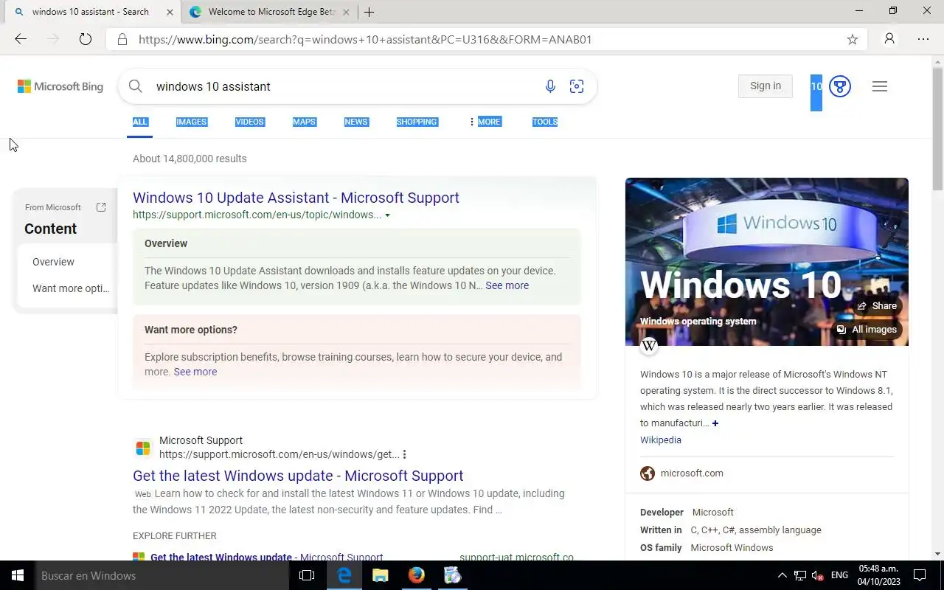Open Task View on the taskbar

pos(307,575)
